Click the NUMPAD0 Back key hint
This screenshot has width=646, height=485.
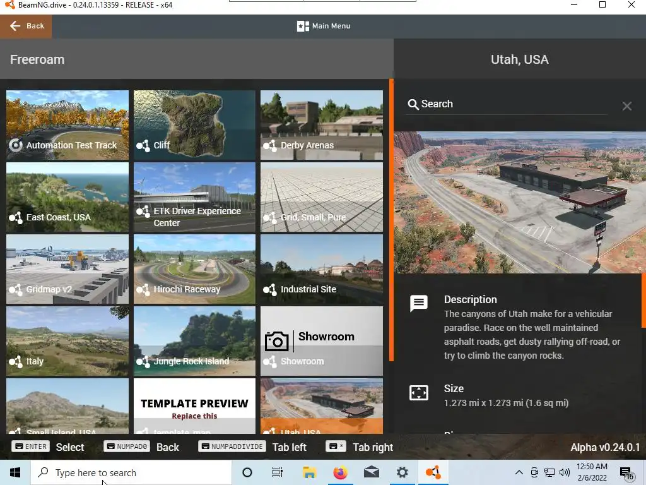coord(141,447)
